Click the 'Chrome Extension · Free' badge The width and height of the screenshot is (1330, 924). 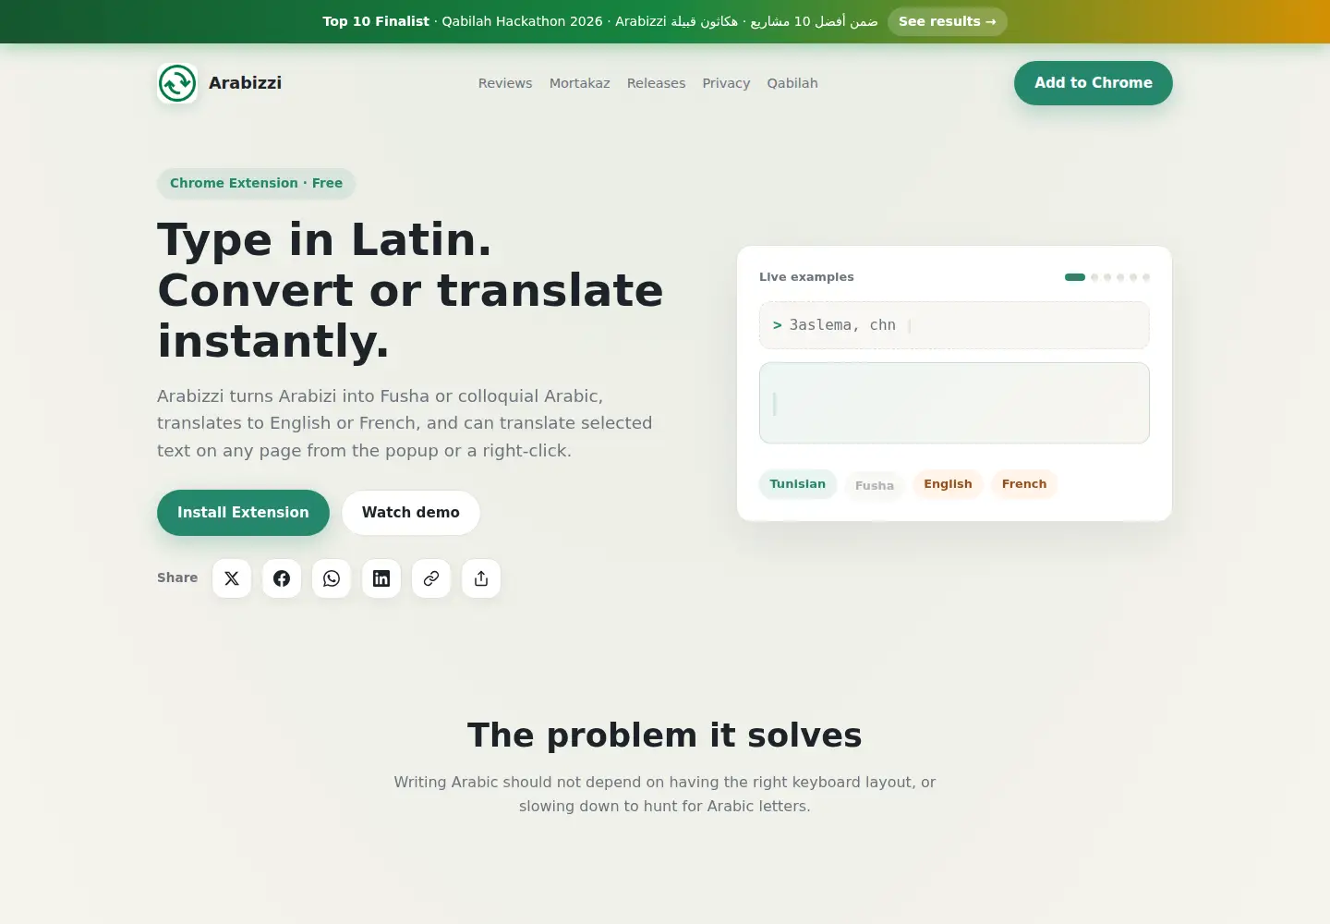pyautogui.click(x=256, y=183)
